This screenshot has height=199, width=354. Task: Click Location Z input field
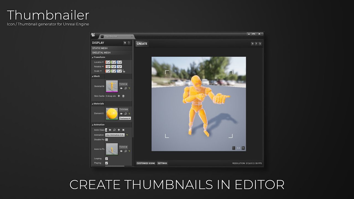(119, 62)
